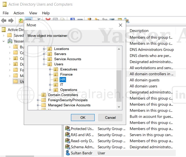Select the Locations folder icon in Move dialog
Screen dimensions: 186x157
pos(50,49)
